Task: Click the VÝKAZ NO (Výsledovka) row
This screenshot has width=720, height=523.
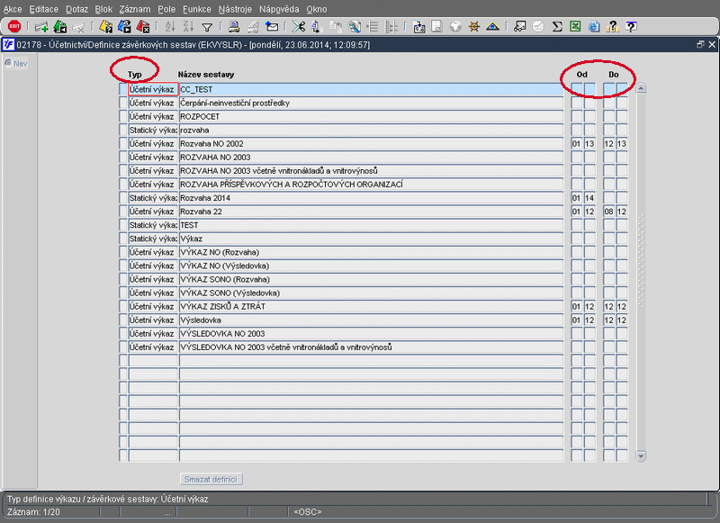Action: (x=371, y=266)
